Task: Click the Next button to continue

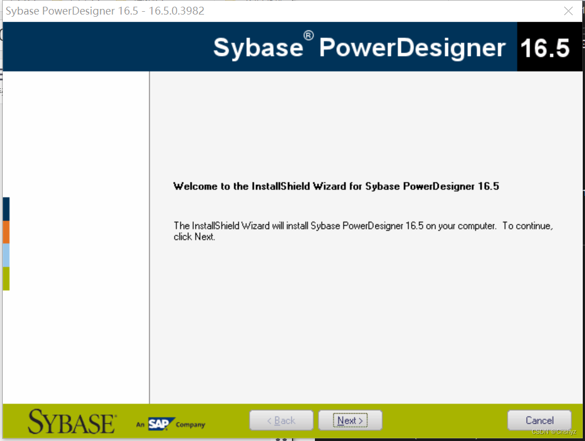Action: click(x=350, y=420)
